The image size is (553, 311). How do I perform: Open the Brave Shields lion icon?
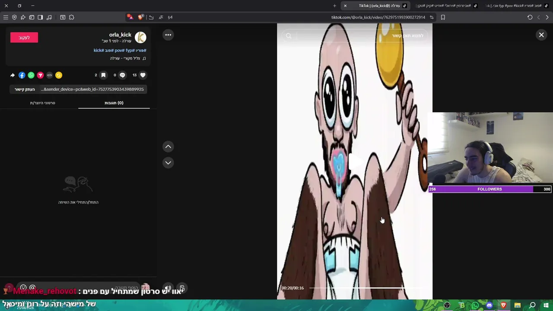coord(140,17)
